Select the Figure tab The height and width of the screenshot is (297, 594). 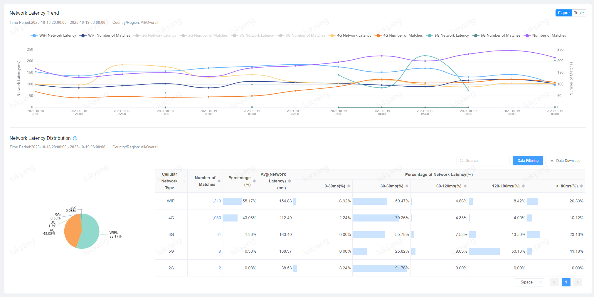click(563, 13)
